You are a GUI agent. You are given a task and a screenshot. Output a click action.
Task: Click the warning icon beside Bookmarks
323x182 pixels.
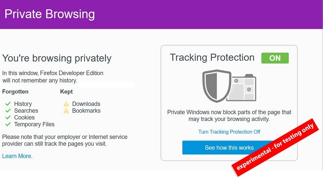[x=66, y=111]
